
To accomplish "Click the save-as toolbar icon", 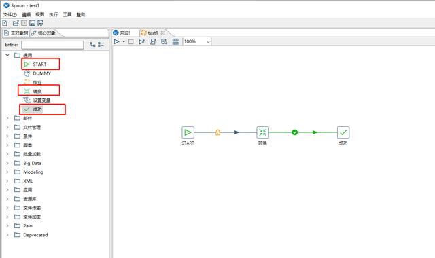I will 41,23.
